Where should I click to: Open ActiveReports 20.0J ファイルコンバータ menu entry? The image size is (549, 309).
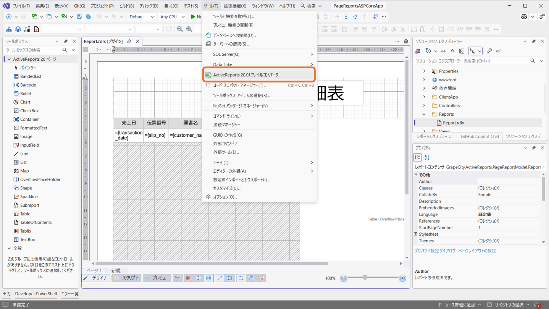coord(260,75)
